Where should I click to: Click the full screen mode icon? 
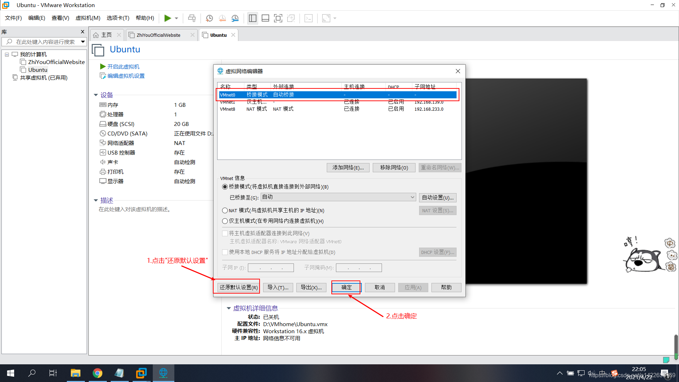278,18
